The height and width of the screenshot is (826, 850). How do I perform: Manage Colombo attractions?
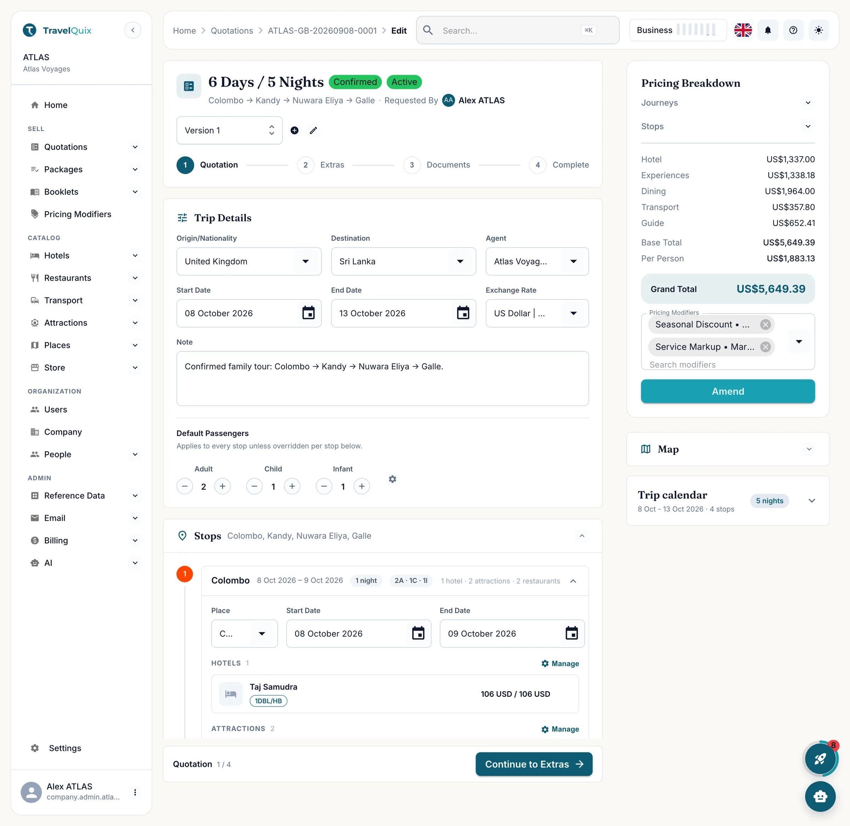tap(560, 729)
